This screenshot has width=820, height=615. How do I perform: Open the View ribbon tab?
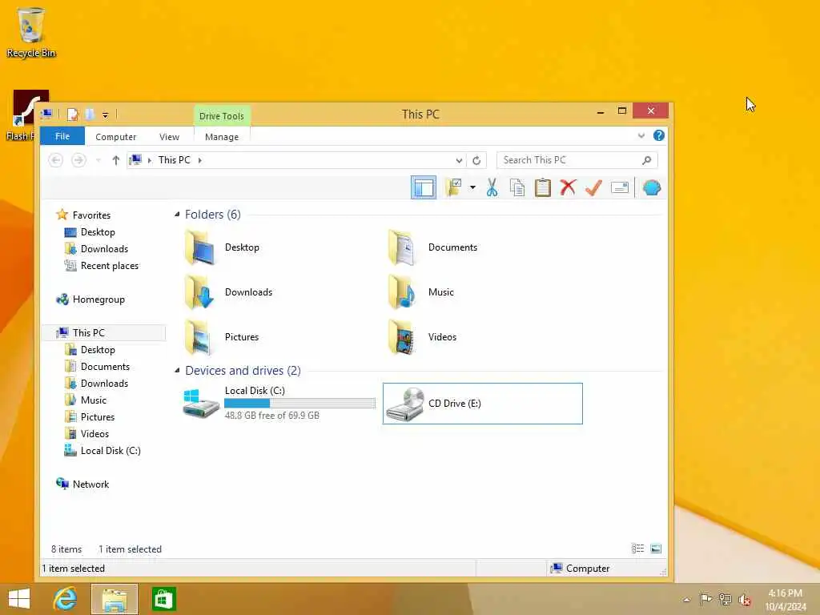tap(169, 136)
